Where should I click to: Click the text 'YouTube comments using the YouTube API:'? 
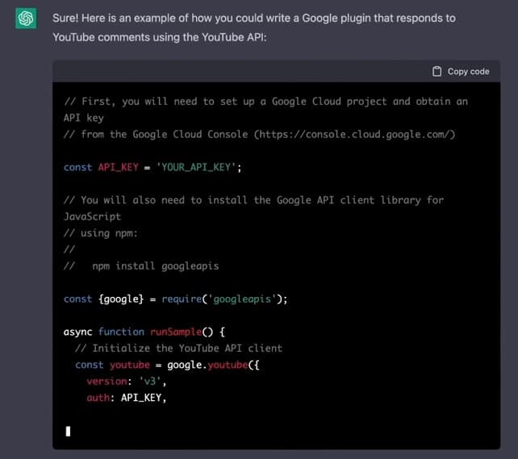point(159,37)
